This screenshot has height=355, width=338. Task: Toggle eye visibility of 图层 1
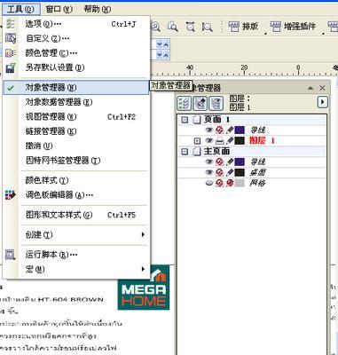coord(209,140)
